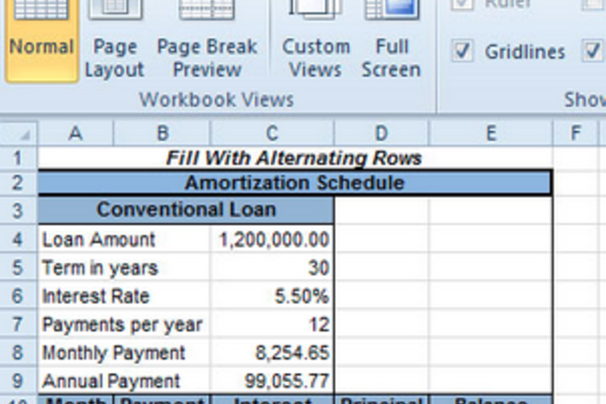Select the 1,200,000.00 value cell
606x404 pixels.
pos(272,239)
